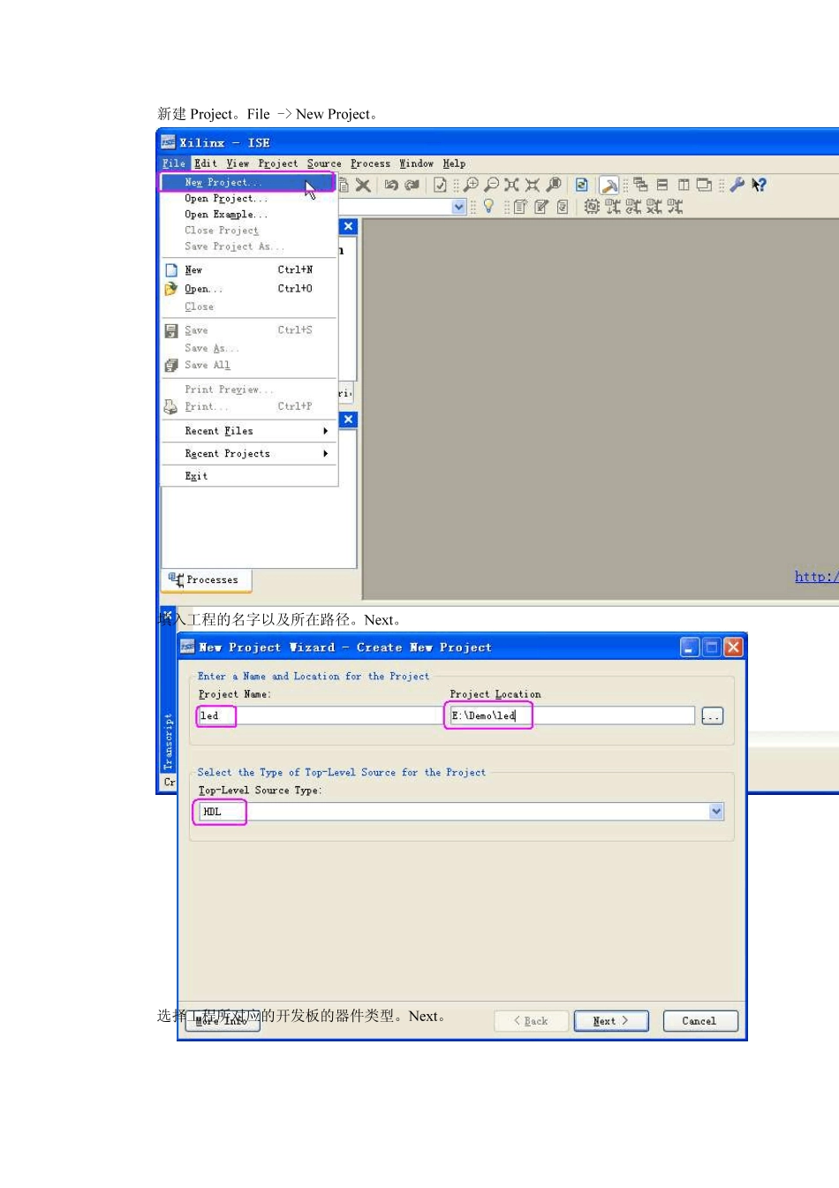Click the wrench Preferences icon
The height and width of the screenshot is (1188, 839).
(x=737, y=185)
